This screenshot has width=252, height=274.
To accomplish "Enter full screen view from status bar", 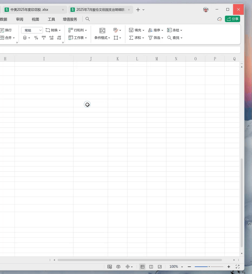I will (x=237, y=267).
